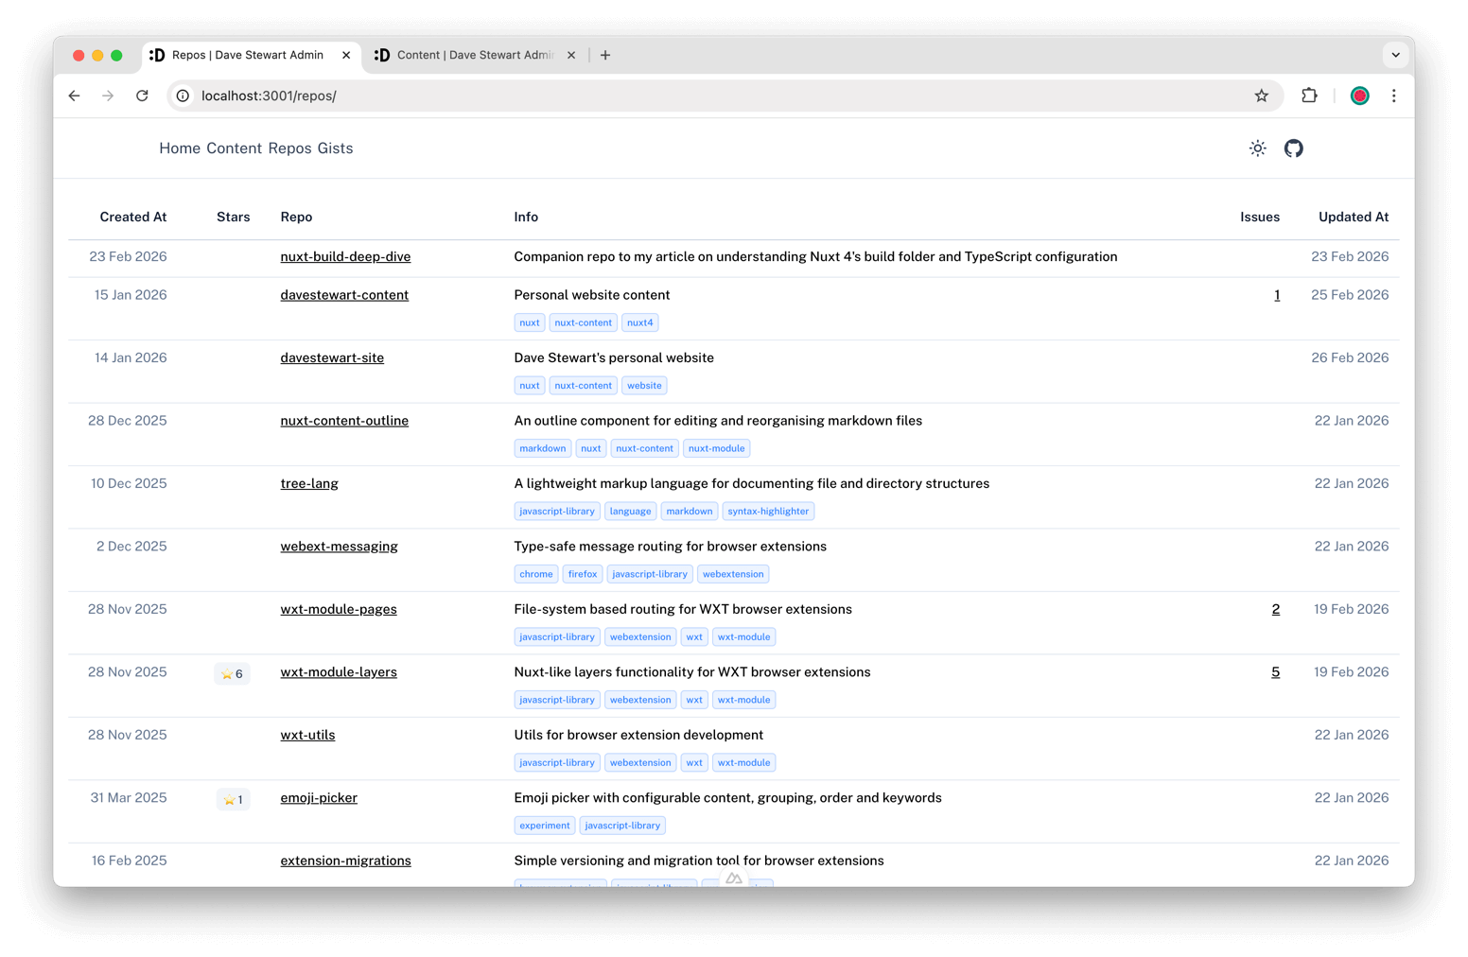The image size is (1468, 957).
Task: Reload the current page
Action: [x=142, y=96]
